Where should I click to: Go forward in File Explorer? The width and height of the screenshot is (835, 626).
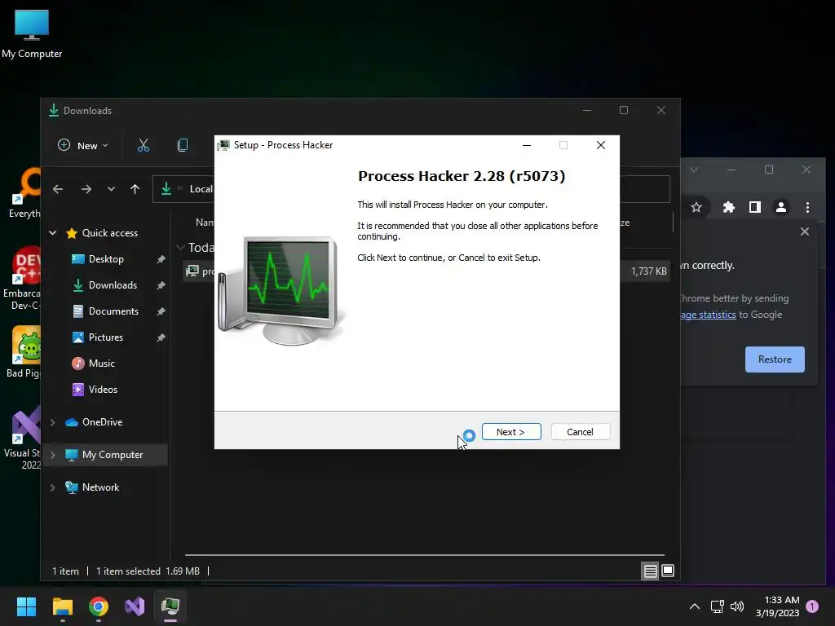click(86, 189)
